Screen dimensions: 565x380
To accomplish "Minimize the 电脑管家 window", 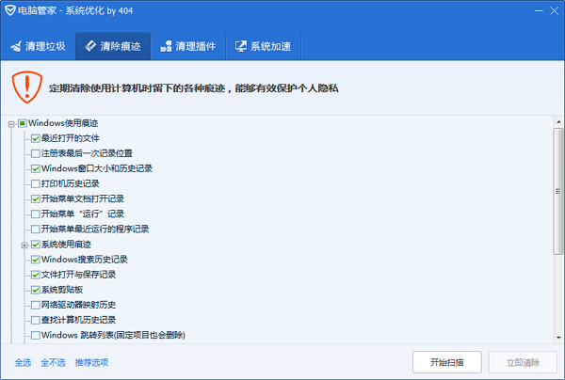I will coord(539,10).
